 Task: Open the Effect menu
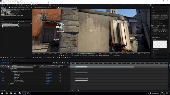click(x=19, y=3)
